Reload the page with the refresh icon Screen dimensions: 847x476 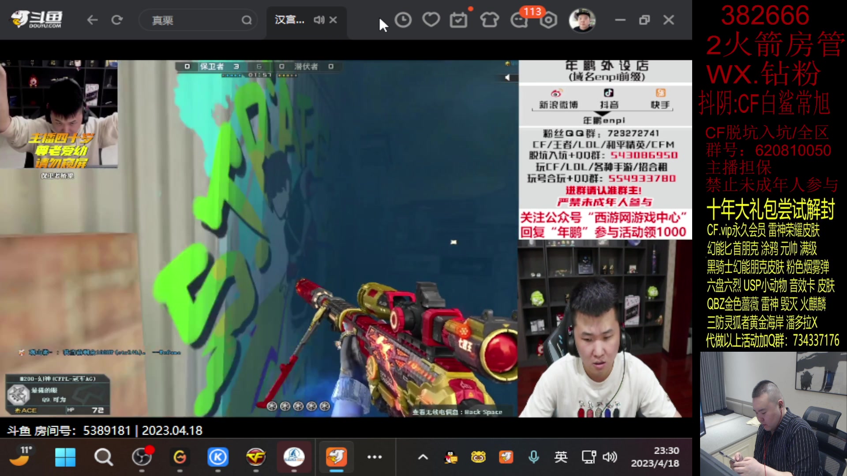(x=117, y=20)
